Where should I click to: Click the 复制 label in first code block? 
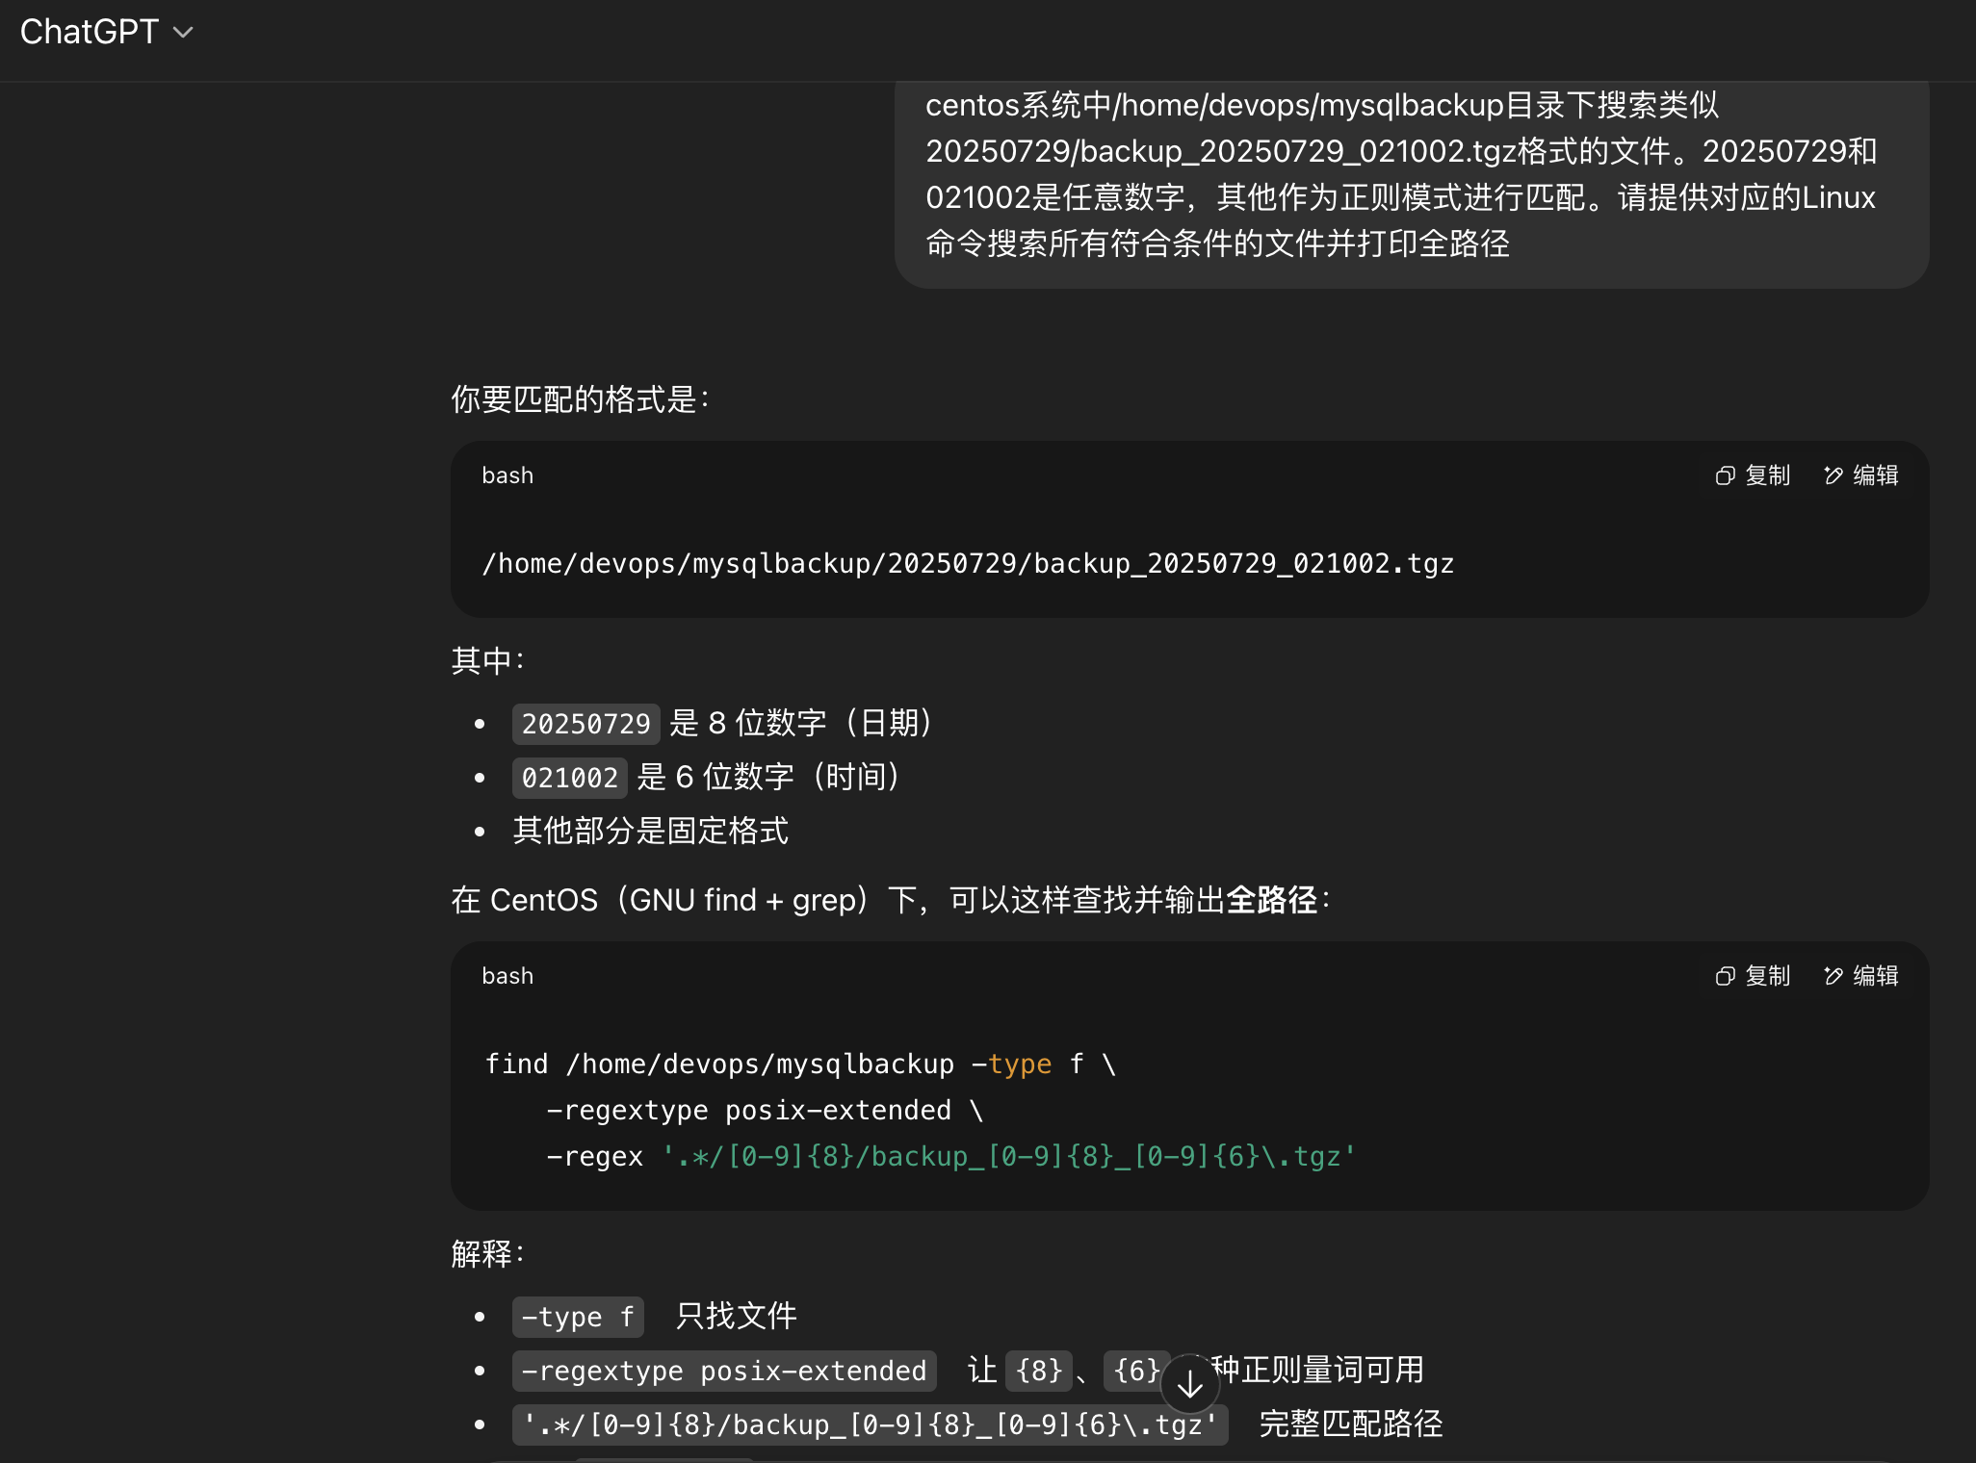(x=1768, y=475)
